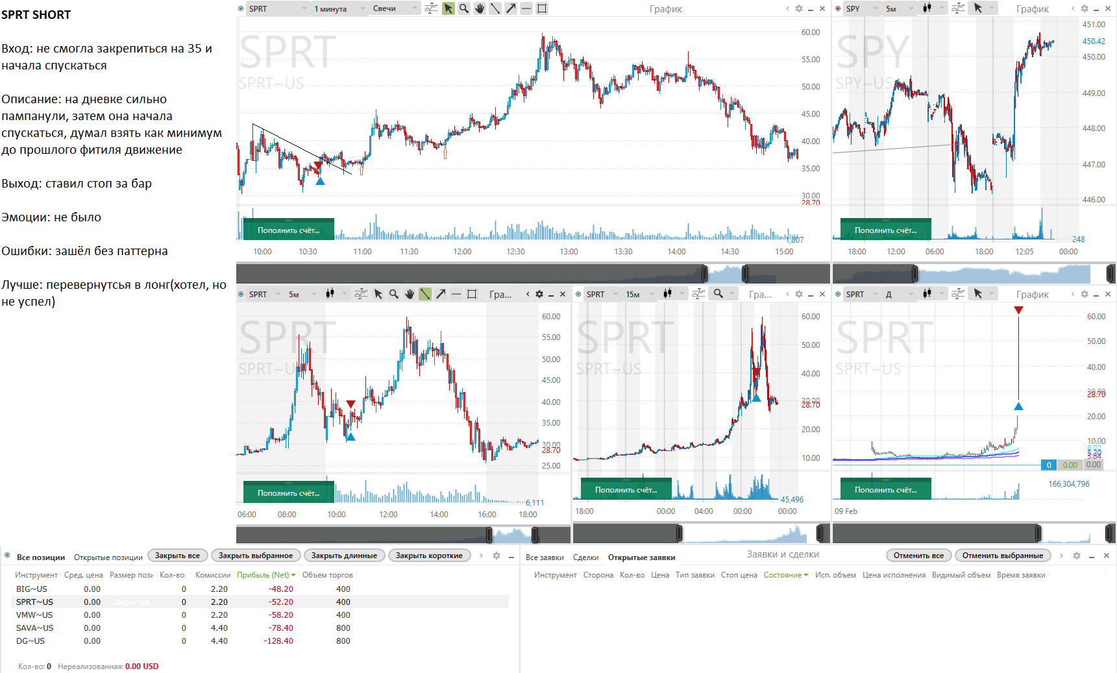Choose rectangle tool in SPRT 5m chart
The image size is (1117, 673).
coord(472,294)
